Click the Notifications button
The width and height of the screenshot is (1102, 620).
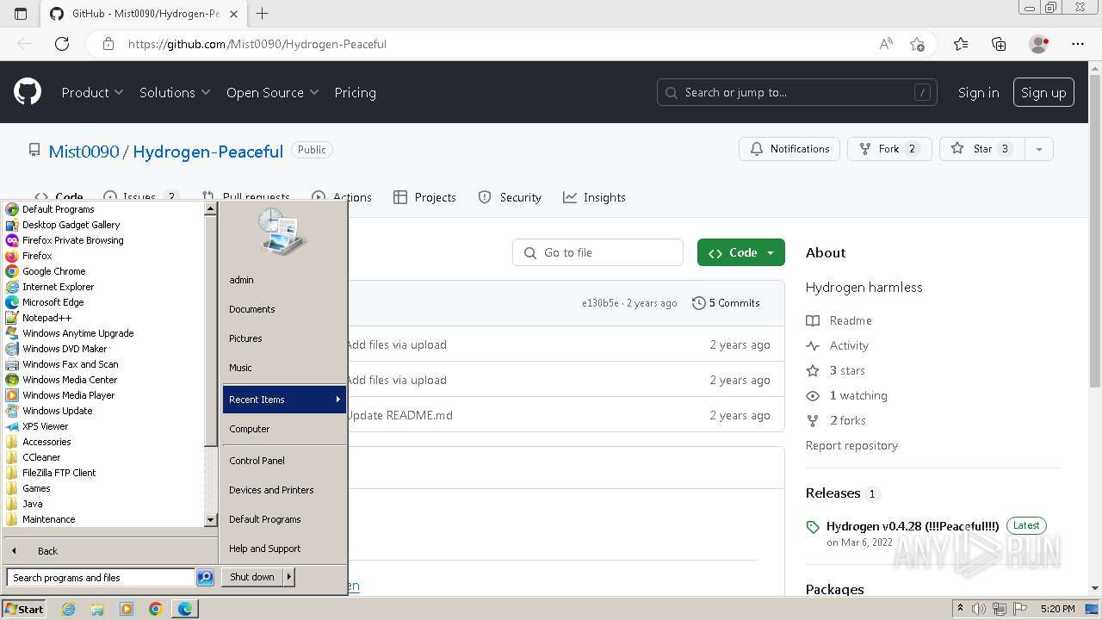pos(789,149)
